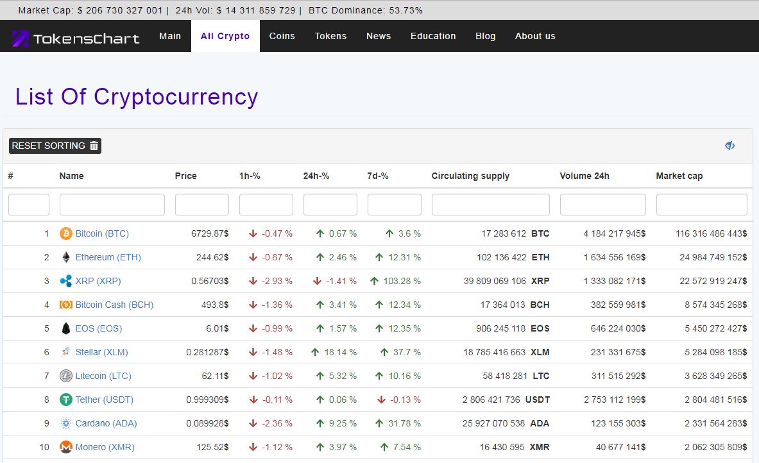The image size is (759, 463).
Task: Open the Ethereum (ETH) link
Action: pos(108,257)
